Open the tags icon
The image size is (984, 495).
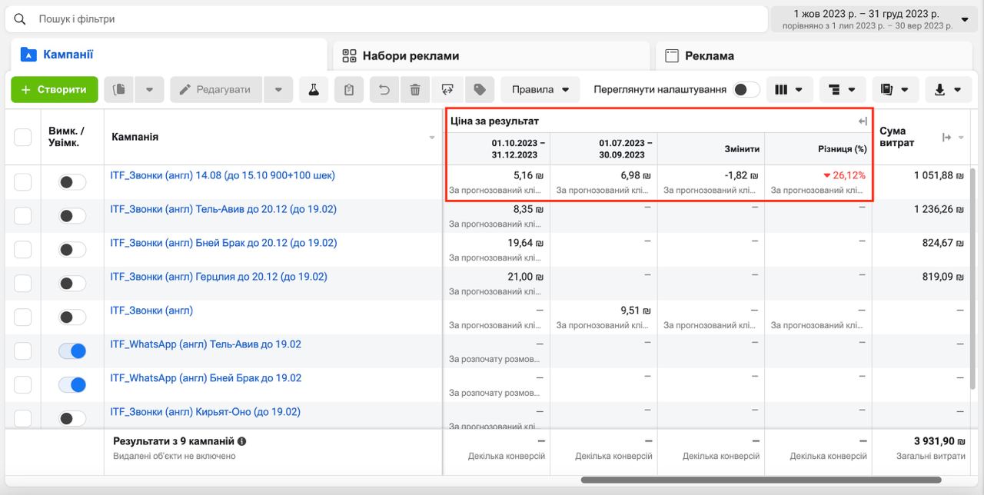click(x=480, y=89)
